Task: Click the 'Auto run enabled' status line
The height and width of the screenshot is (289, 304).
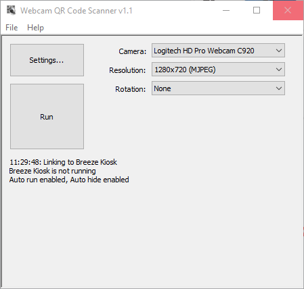Action: tap(69, 180)
